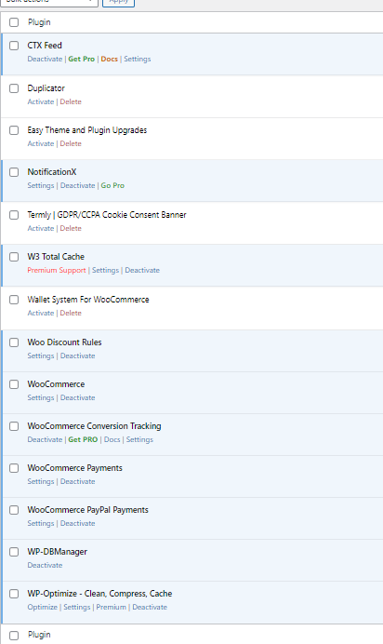Deactivate WooCommerce PayPal Payments
The width and height of the screenshot is (383, 644).
[x=77, y=523]
